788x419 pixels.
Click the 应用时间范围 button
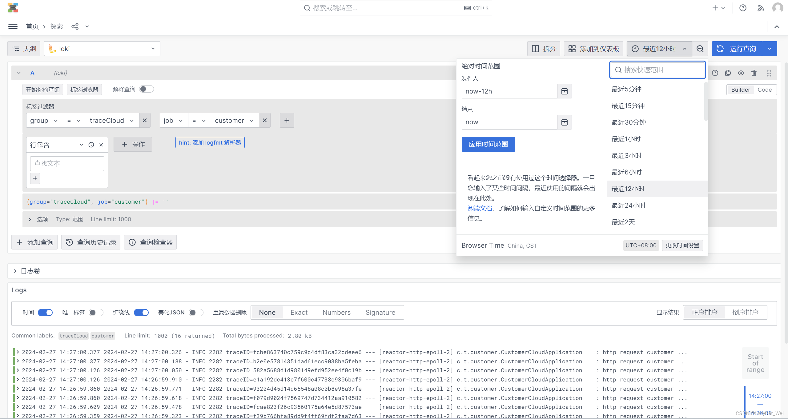[488, 144]
